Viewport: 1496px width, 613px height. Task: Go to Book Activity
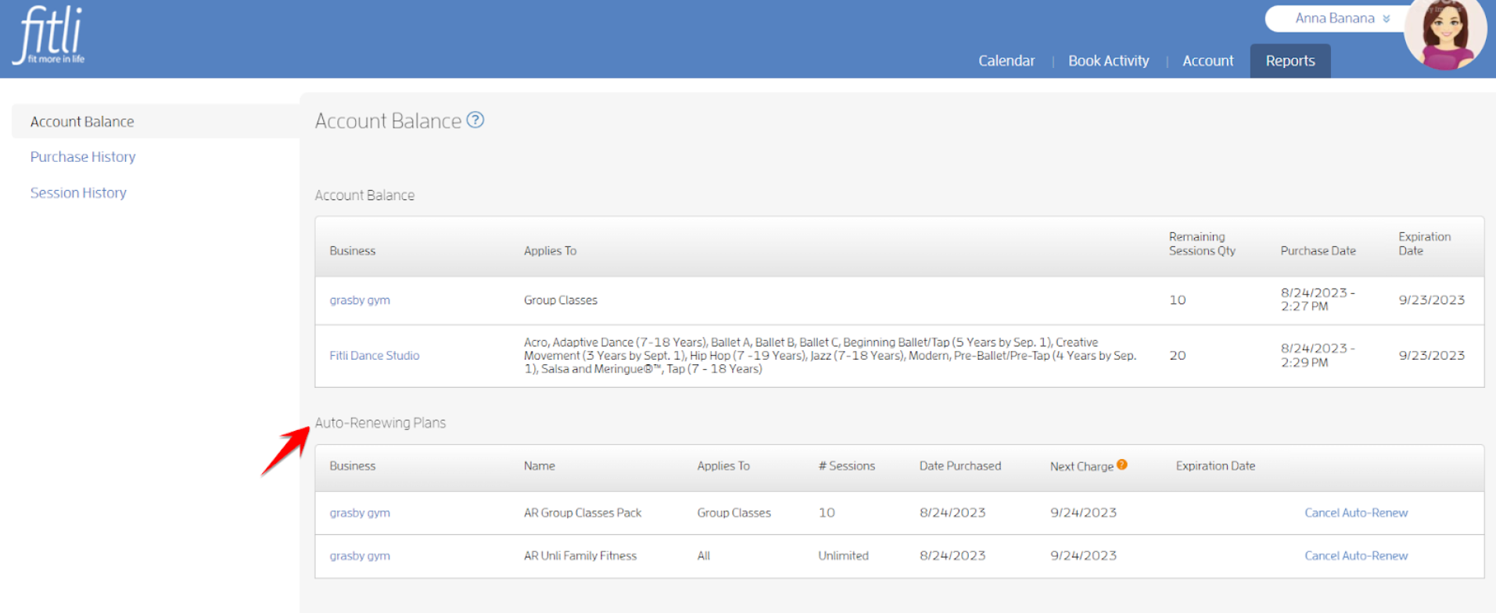(x=1109, y=61)
